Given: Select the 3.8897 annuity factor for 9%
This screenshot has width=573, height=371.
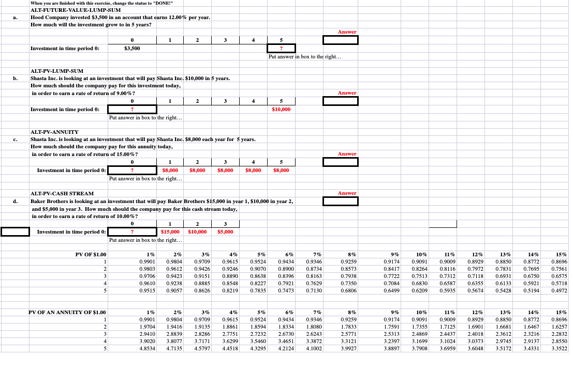Looking at the screenshot, I should (391, 349).
